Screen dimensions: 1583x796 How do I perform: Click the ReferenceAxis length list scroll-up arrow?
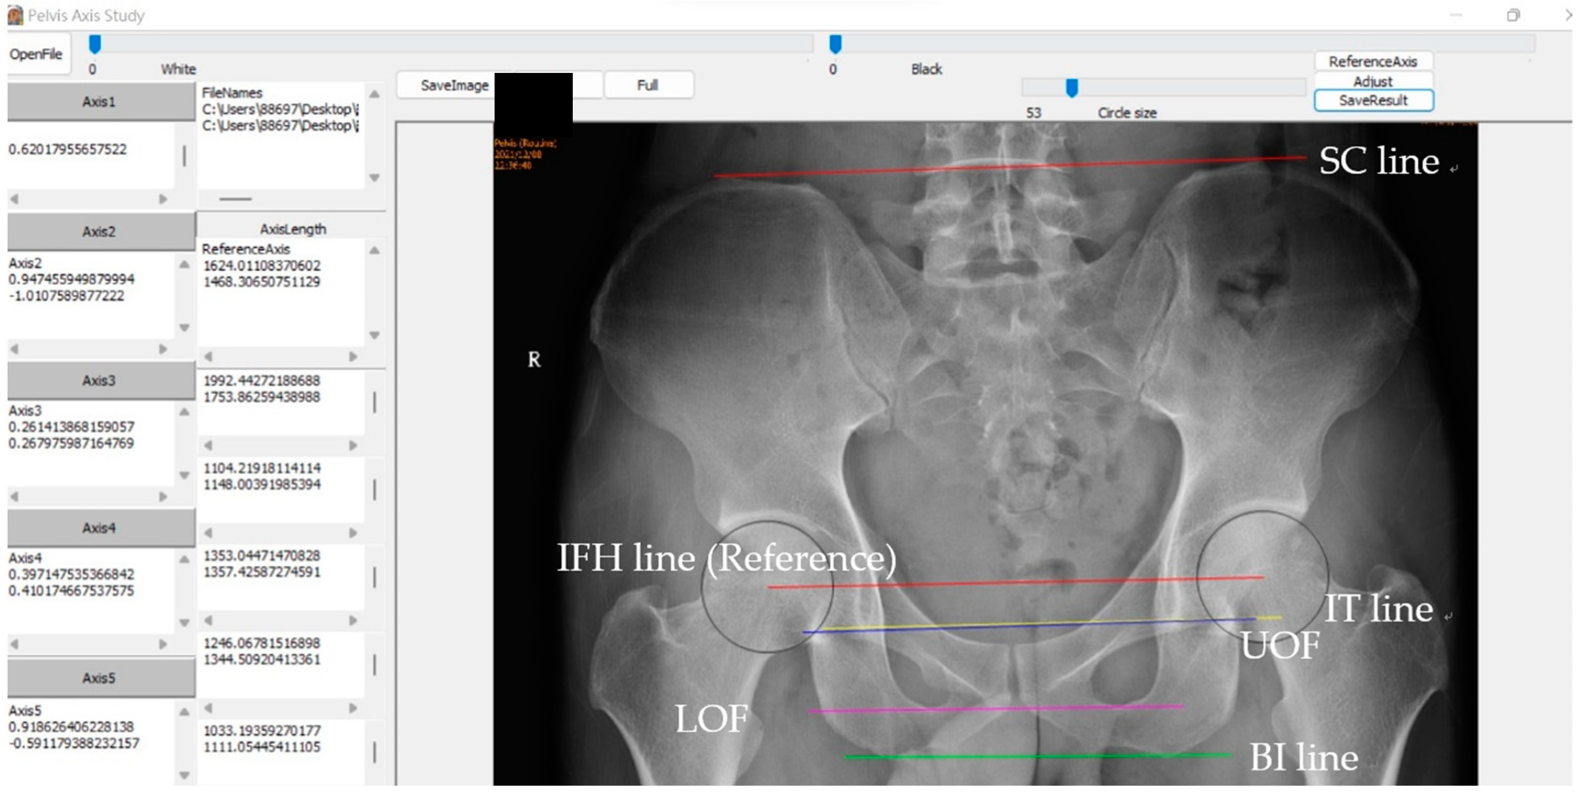click(374, 251)
